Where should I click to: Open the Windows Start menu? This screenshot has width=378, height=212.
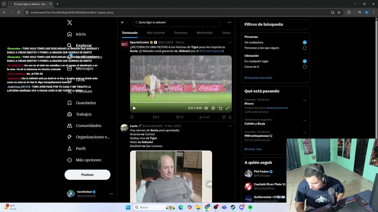(128, 207)
